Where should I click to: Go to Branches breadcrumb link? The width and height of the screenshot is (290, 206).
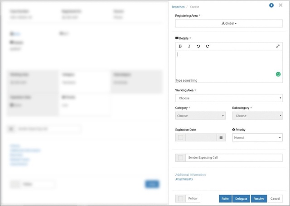point(178,7)
